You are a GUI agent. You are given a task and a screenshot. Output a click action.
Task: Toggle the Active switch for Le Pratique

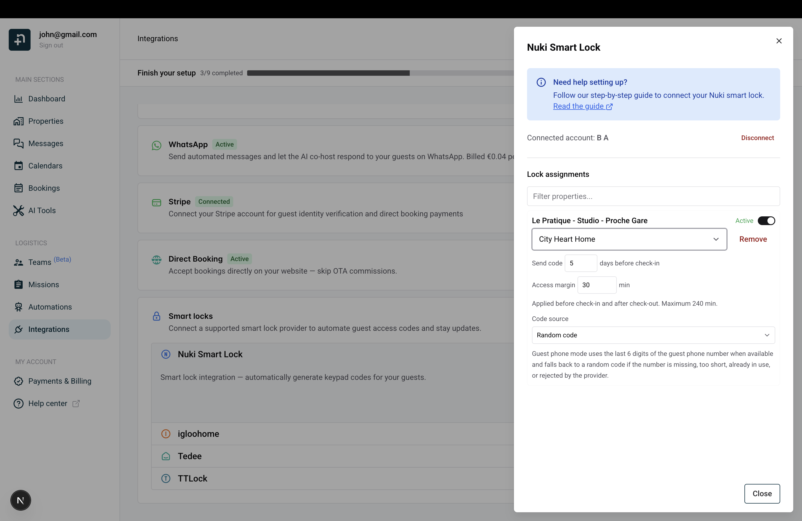click(766, 221)
